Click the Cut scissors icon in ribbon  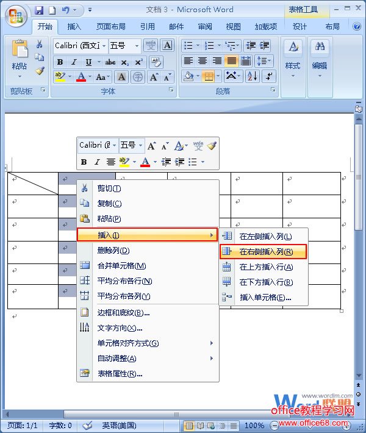40,44
